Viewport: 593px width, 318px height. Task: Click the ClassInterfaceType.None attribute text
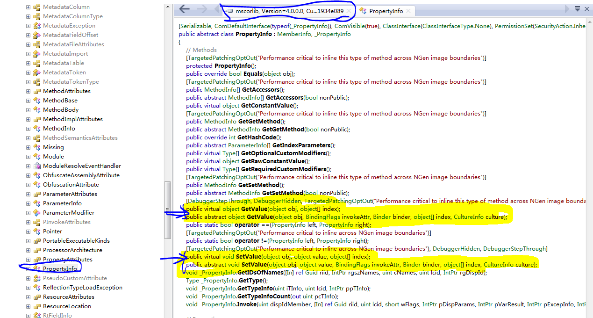pyautogui.click(x=457, y=26)
